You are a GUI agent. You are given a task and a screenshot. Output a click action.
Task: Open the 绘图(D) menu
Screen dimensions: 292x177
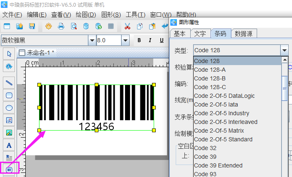[86, 15]
